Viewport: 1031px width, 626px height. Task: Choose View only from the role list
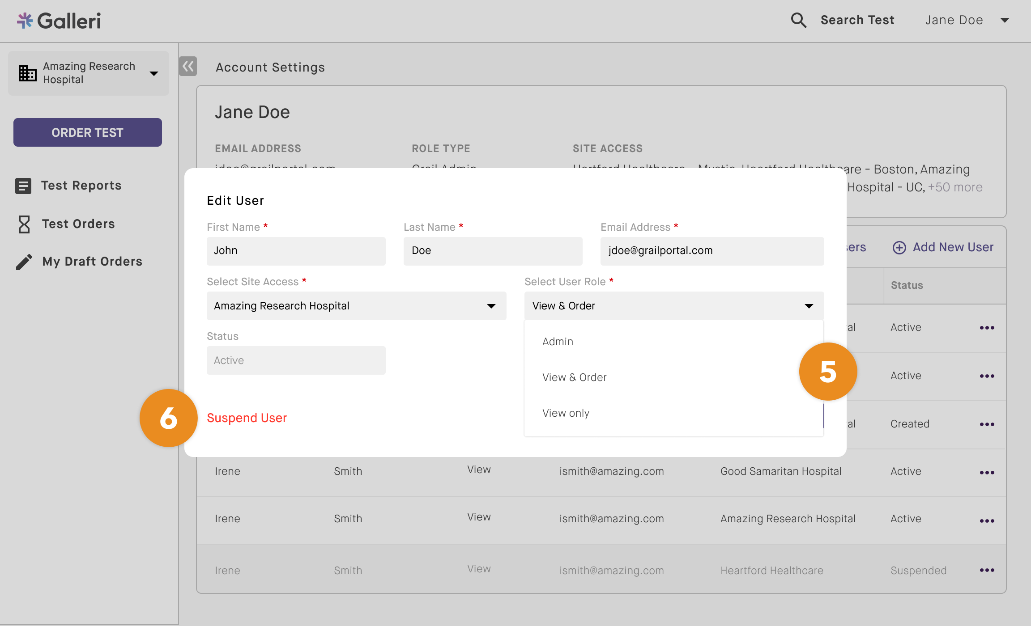[x=566, y=413]
